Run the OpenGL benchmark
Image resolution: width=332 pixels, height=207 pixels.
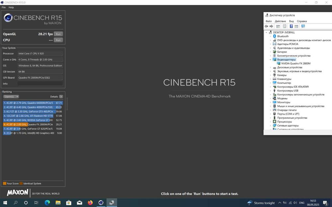point(58,34)
